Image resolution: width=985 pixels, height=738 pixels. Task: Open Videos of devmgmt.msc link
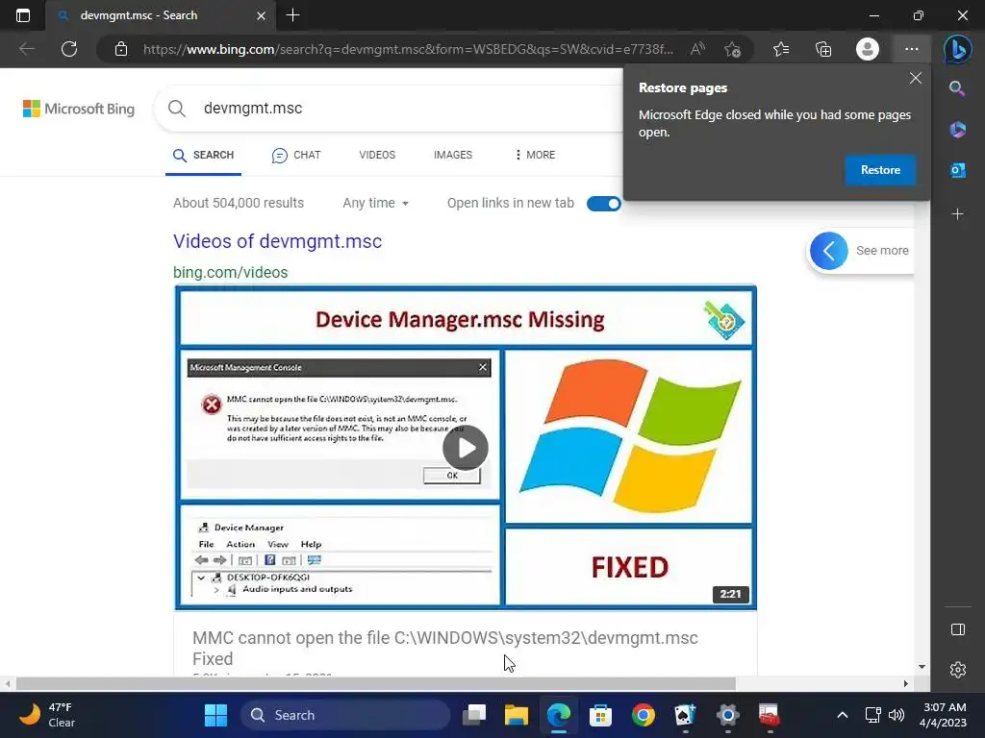coord(277,241)
